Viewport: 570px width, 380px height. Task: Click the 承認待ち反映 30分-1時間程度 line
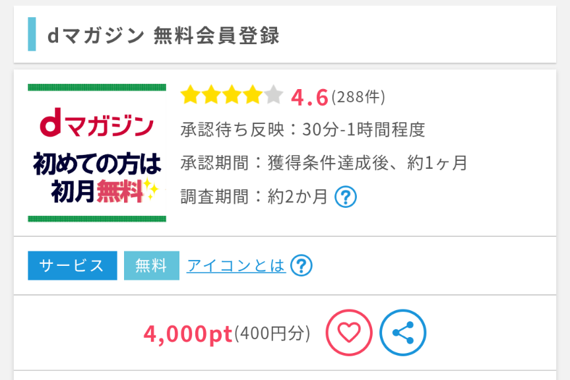click(x=303, y=129)
